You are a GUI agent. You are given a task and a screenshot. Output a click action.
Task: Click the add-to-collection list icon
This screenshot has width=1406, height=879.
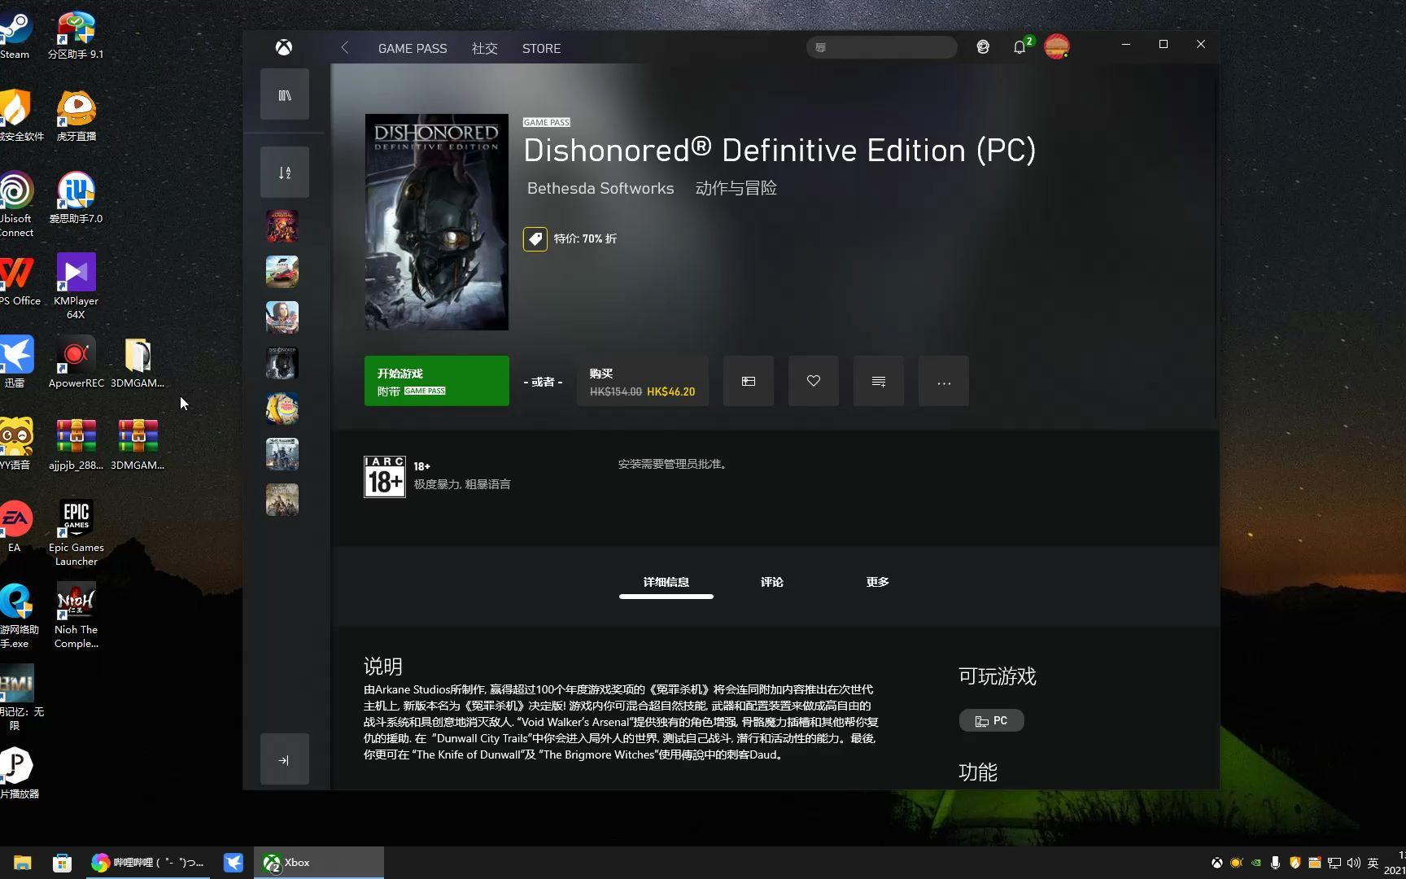(878, 381)
